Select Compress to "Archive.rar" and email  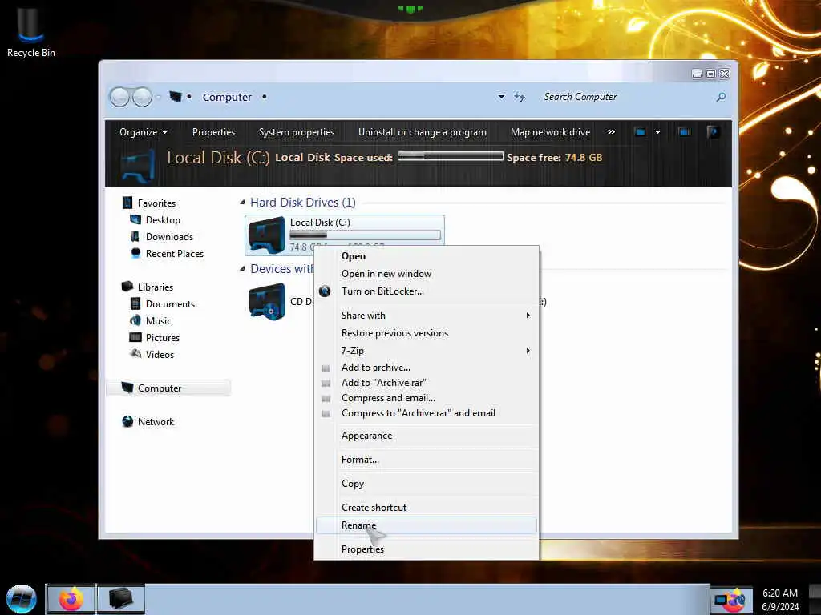coord(427,412)
